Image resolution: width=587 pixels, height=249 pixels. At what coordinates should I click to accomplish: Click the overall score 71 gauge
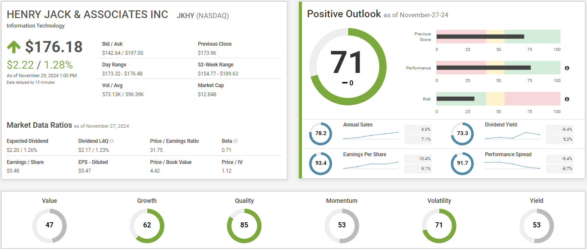pyautogui.click(x=348, y=67)
